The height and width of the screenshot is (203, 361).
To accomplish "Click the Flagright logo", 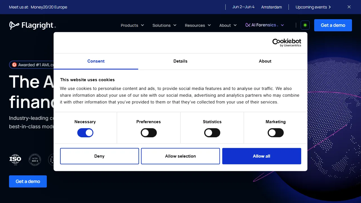I will click(32, 25).
